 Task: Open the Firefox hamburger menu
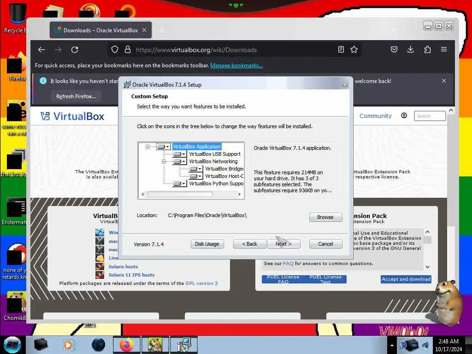[444, 49]
